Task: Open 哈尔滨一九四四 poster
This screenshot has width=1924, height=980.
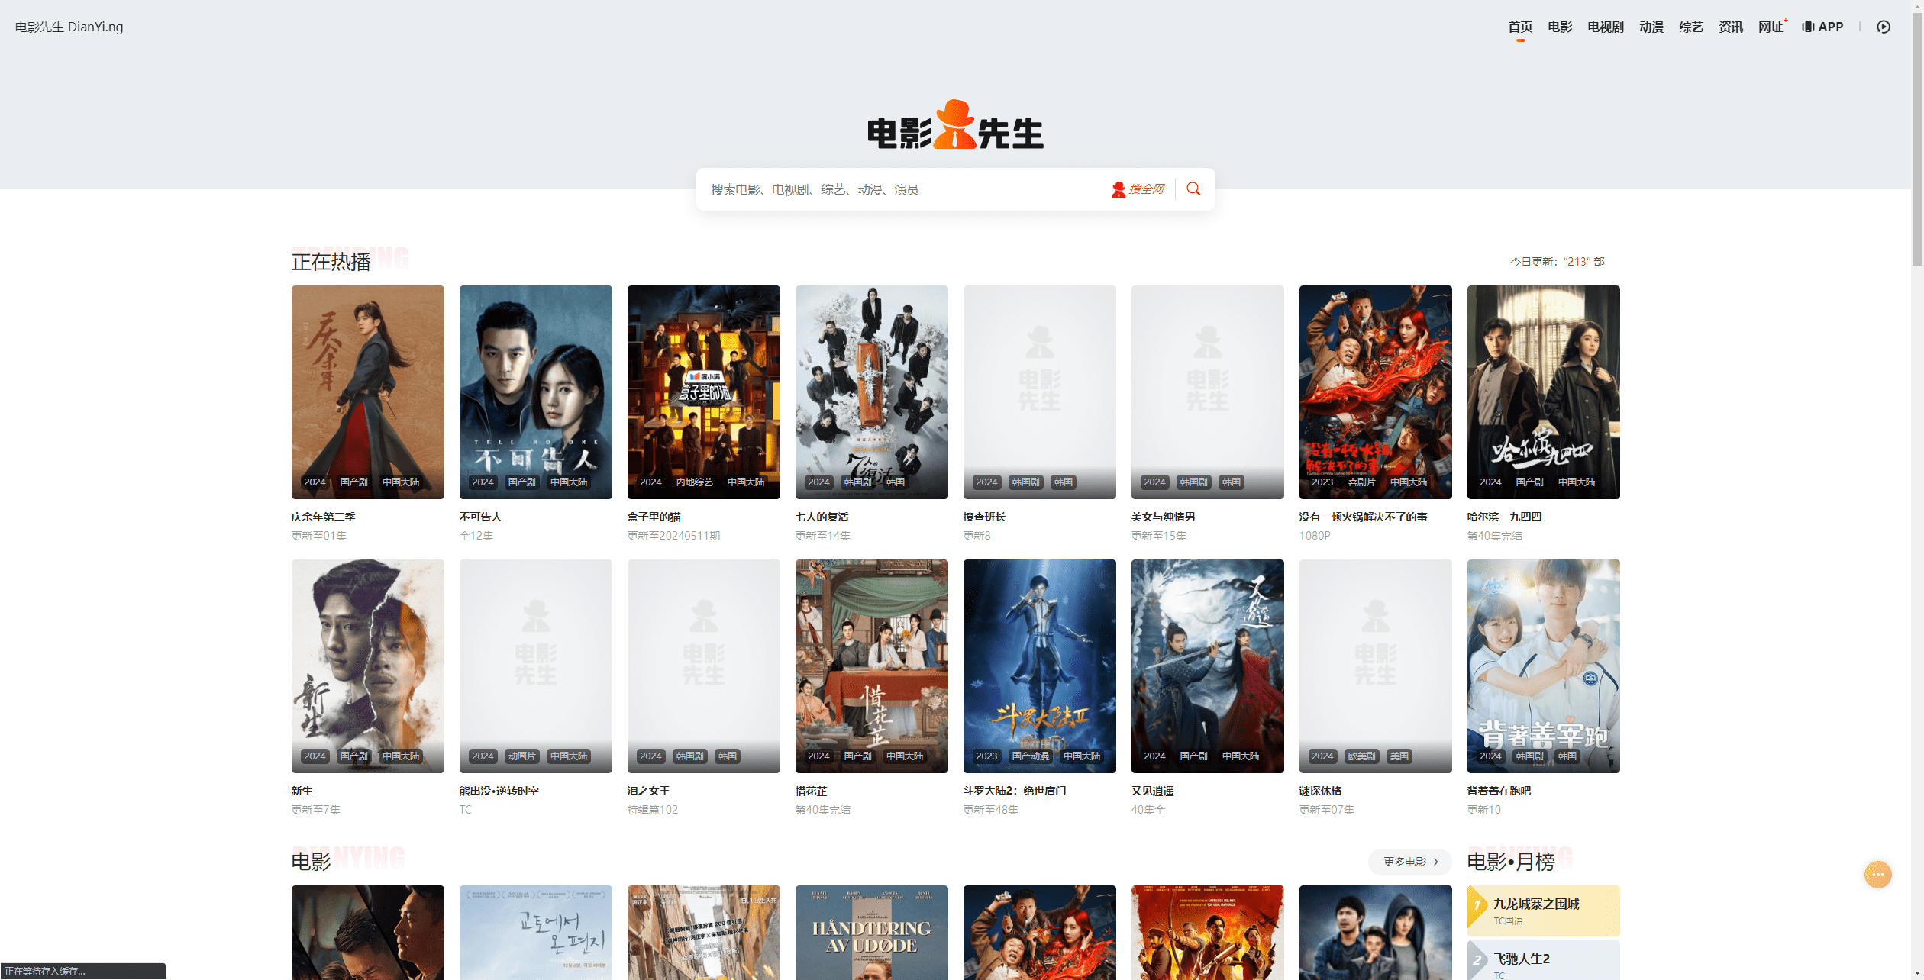Action: point(1543,392)
